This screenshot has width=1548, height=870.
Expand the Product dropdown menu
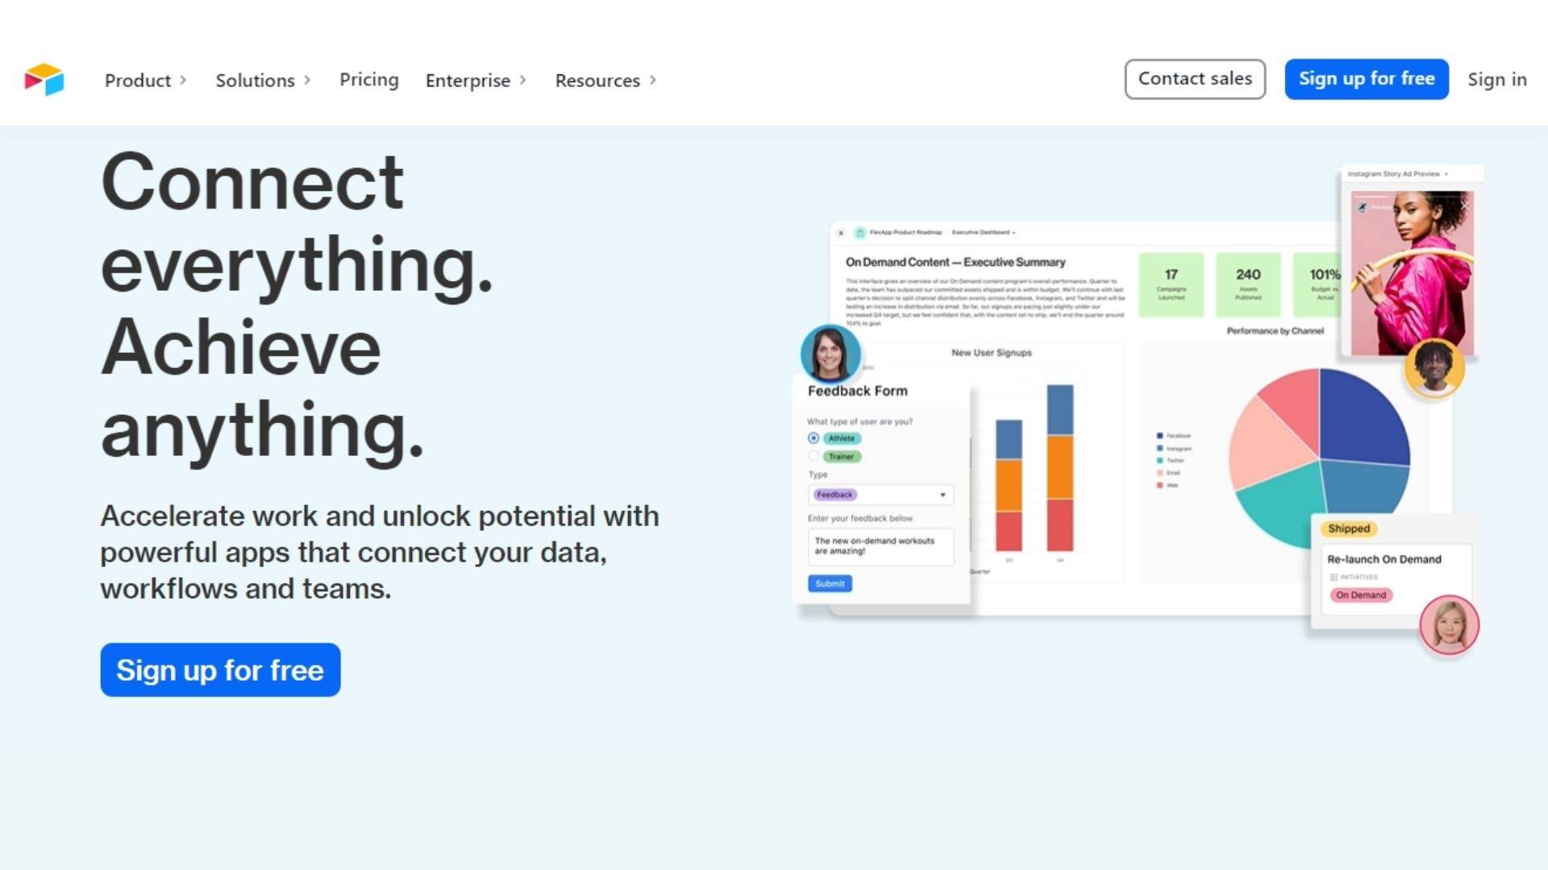coord(146,80)
